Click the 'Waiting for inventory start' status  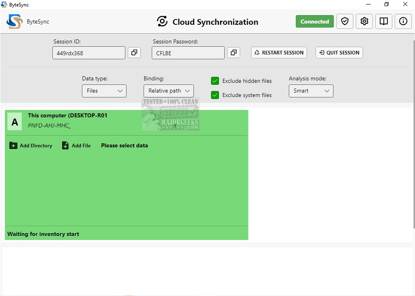click(43, 234)
